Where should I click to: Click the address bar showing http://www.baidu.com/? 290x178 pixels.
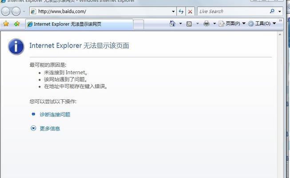103,12
